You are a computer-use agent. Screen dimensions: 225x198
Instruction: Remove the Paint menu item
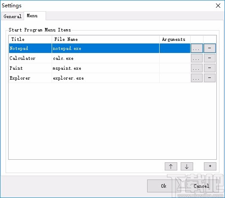210,68
